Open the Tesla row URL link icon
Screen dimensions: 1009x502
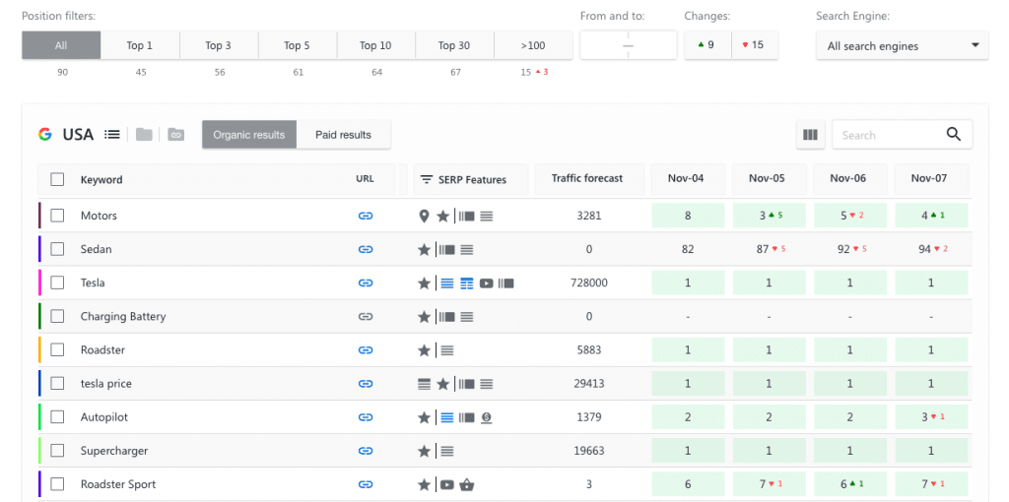366,282
